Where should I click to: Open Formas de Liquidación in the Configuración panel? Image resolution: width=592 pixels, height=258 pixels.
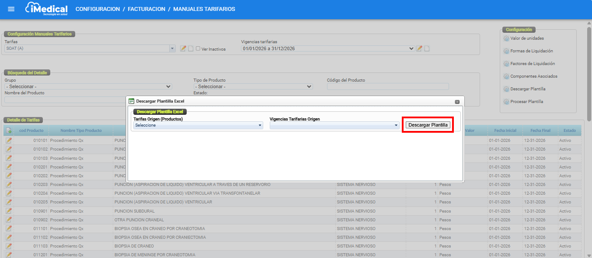[531, 51]
